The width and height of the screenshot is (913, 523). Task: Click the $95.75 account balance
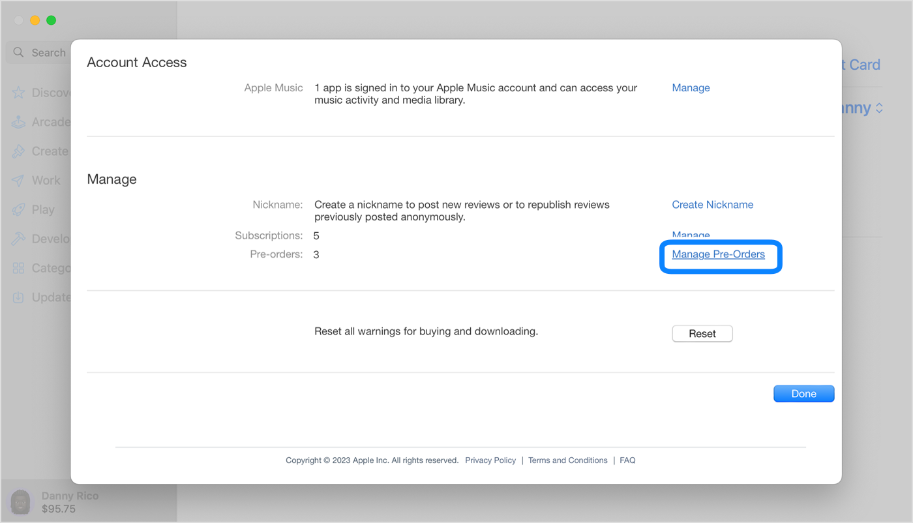point(58,509)
